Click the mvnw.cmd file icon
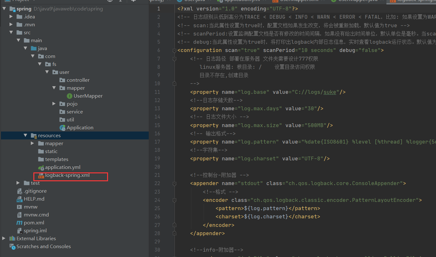Viewport: 436px width, 257px height. coord(19,215)
